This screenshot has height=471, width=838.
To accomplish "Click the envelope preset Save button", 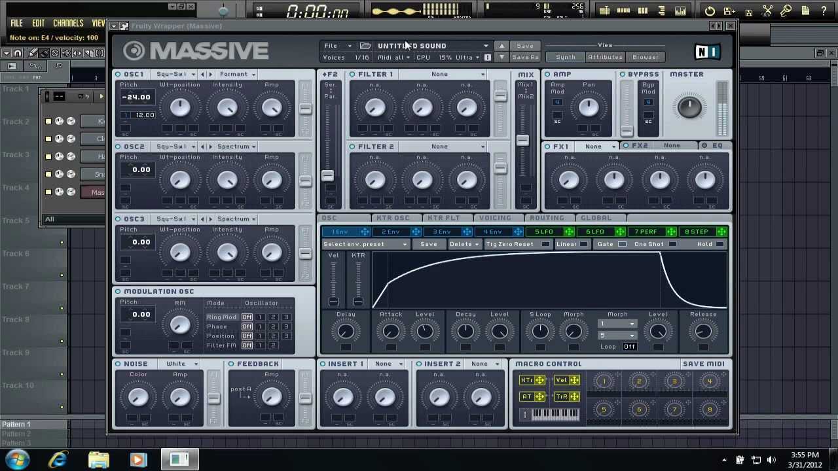I will 429,244.
